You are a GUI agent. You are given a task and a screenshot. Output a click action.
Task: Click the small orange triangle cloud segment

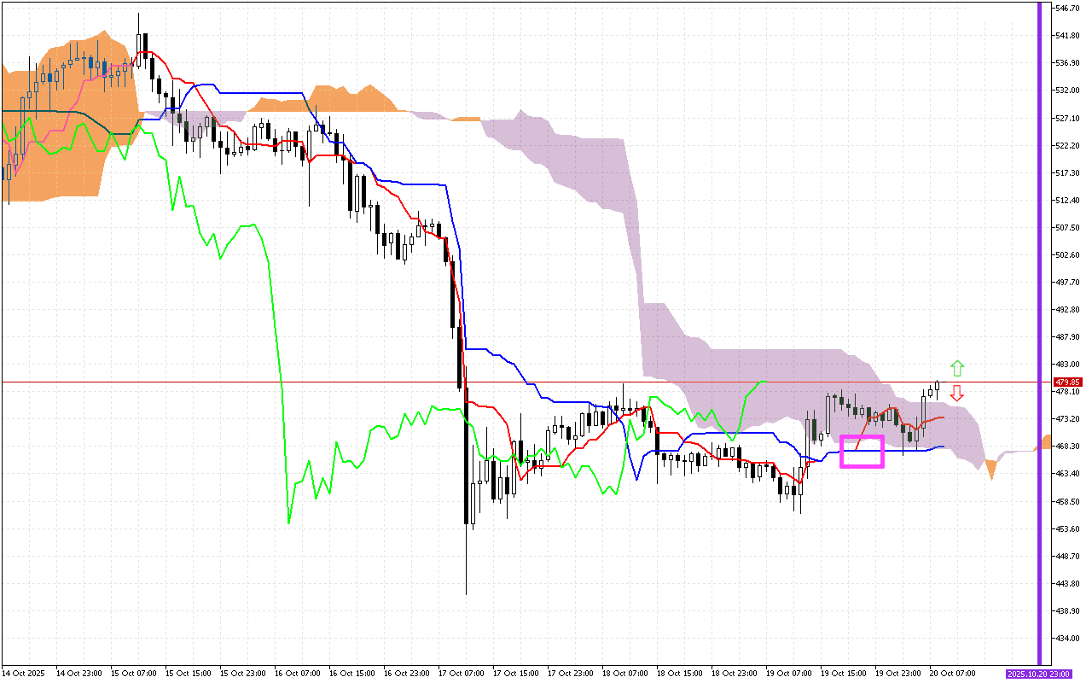pyautogui.click(x=990, y=469)
